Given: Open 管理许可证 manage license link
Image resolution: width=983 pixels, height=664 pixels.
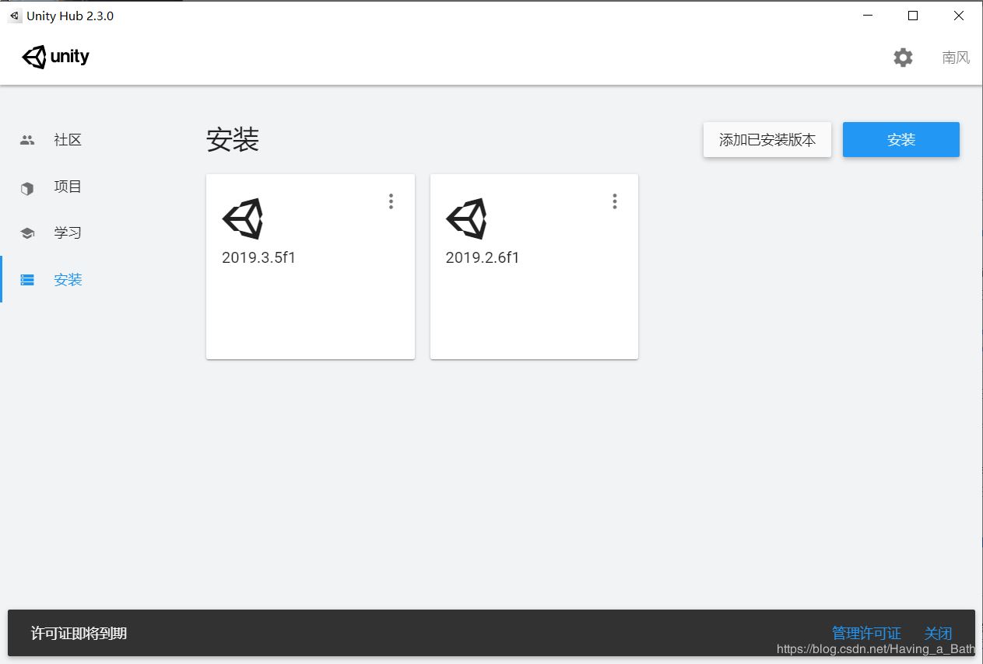Looking at the screenshot, I should pyautogui.click(x=866, y=634).
